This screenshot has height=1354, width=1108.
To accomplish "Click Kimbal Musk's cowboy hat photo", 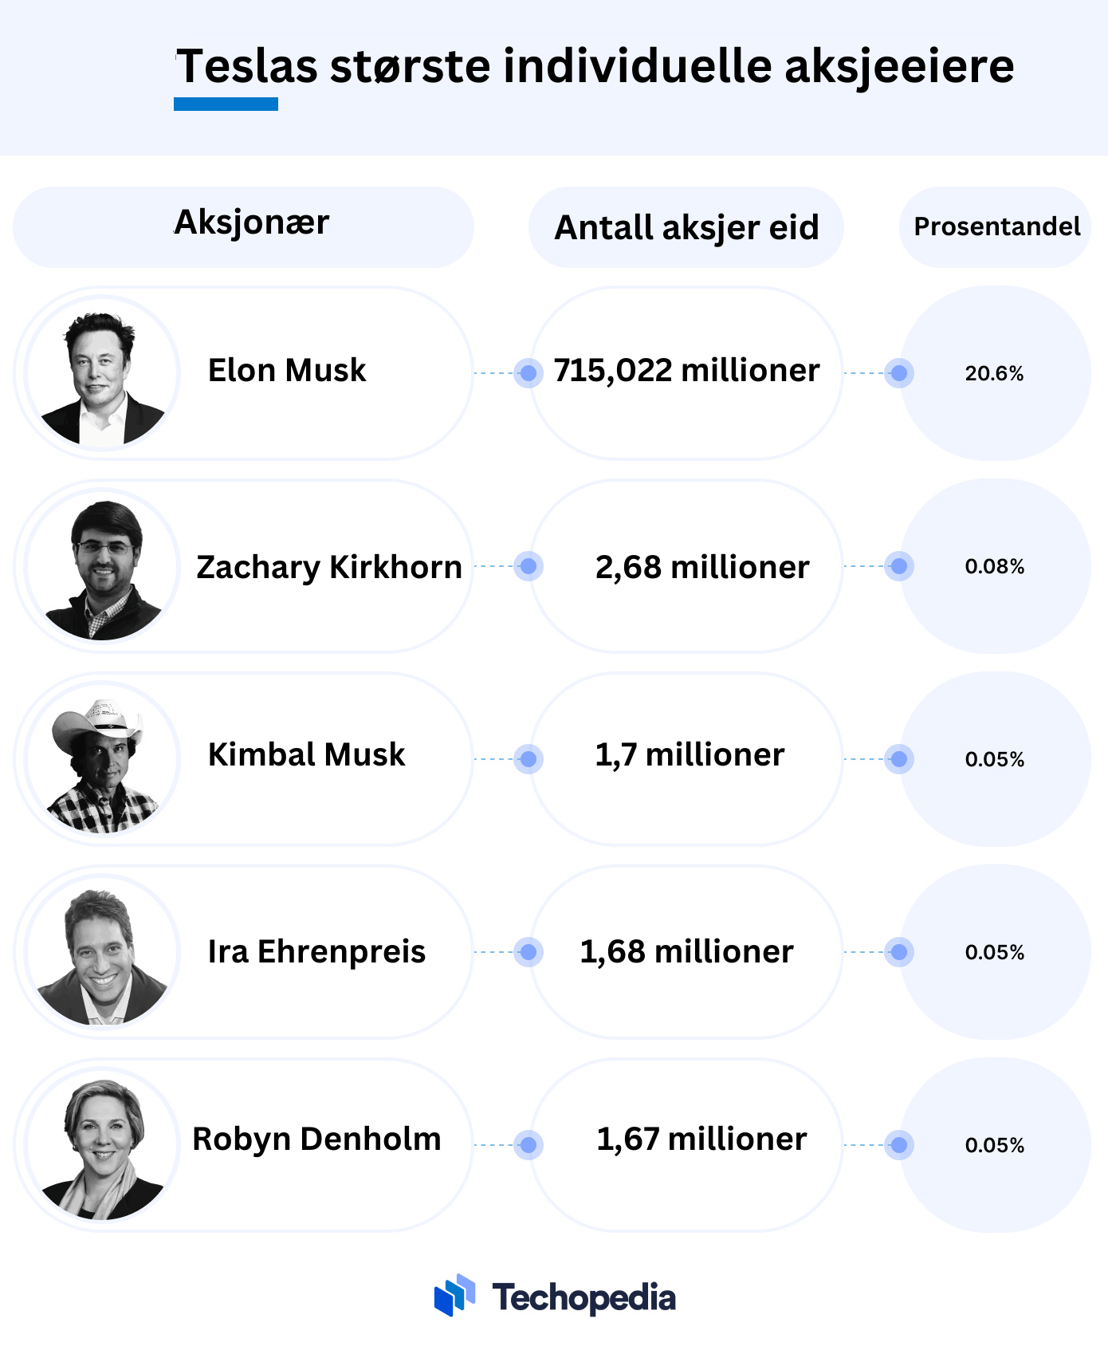I will [x=102, y=759].
